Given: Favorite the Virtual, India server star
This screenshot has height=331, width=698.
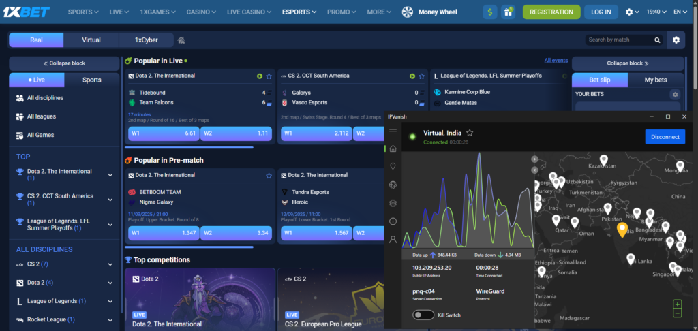Looking at the screenshot, I should [x=469, y=133].
